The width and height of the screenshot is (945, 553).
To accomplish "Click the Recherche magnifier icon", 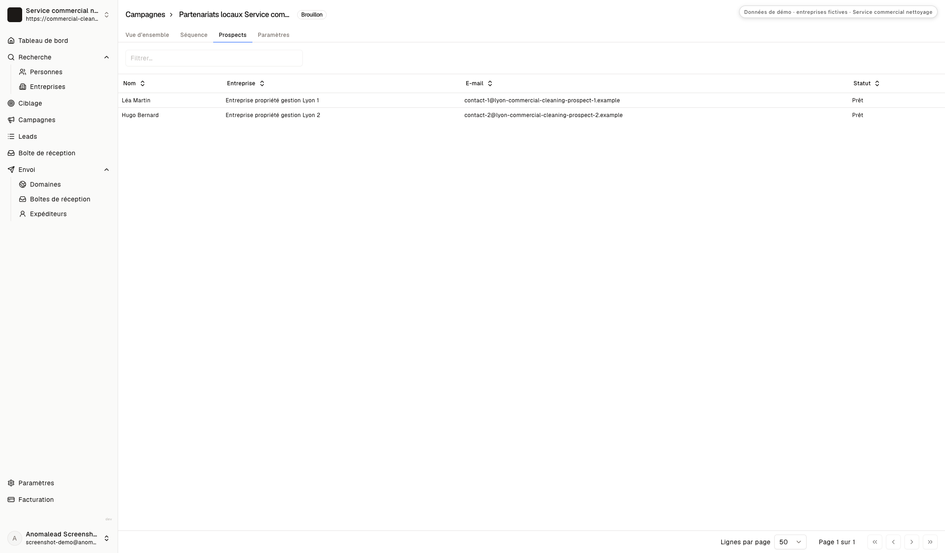I will (11, 57).
